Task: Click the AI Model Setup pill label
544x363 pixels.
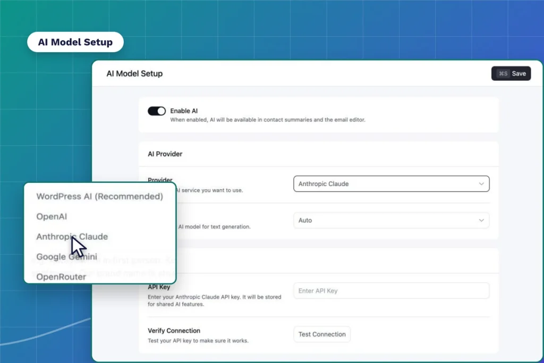Action: tap(75, 42)
